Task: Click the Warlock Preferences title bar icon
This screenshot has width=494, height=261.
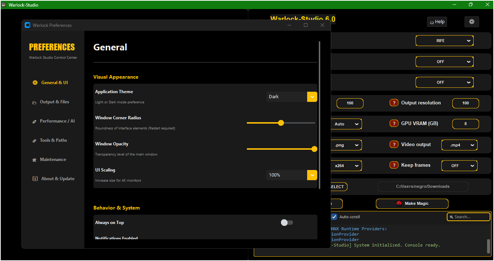Action: pos(27,25)
